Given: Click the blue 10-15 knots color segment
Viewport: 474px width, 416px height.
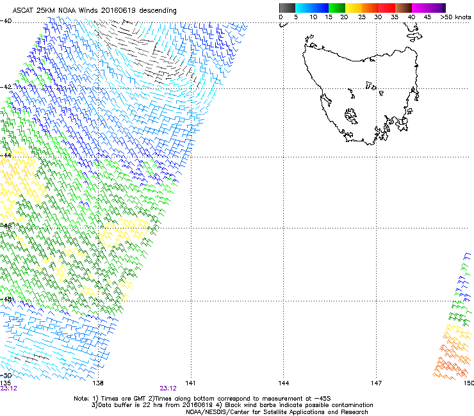Looking at the screenshot, I should [320, 8].
